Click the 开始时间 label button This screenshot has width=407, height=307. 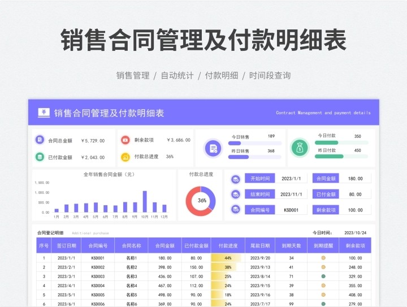point(260,179)
